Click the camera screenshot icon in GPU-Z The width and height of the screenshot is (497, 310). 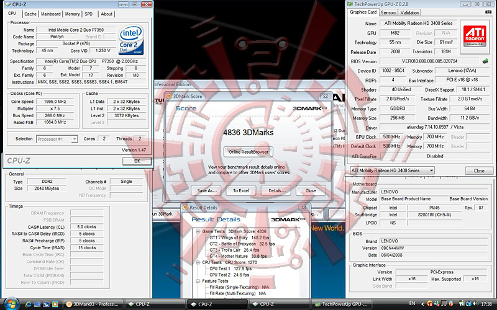[x=488, y=12]
